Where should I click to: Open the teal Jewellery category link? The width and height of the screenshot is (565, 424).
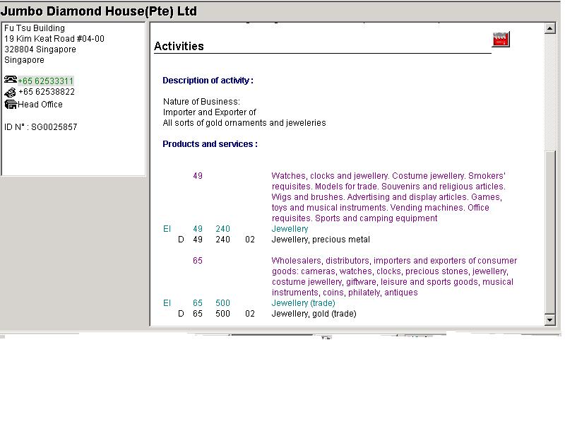coord(290,229)
